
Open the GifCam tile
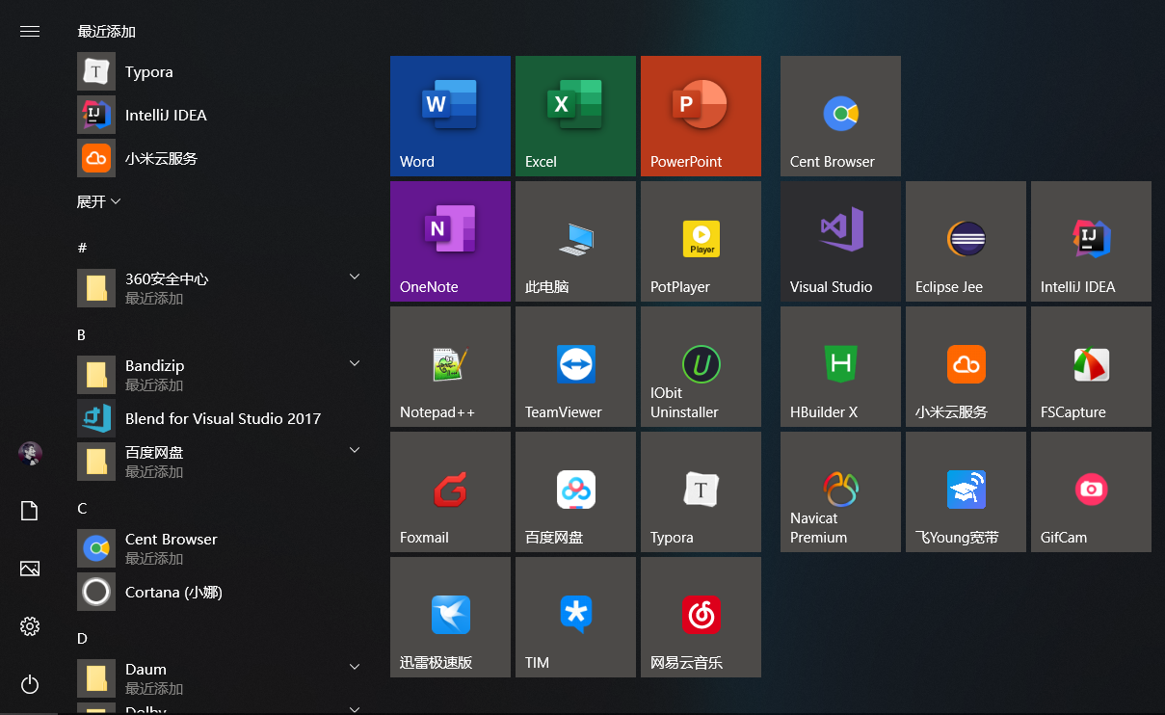pyautogui.click(x=1091, y=491)
